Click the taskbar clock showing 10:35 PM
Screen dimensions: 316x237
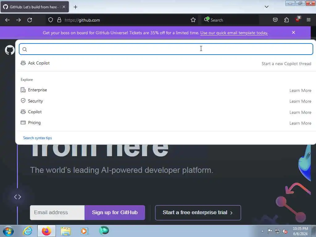tap(300, 231)
